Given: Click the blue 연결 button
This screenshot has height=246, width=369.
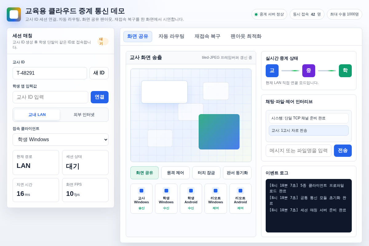Looking at the screenshot, I should tap(100, 97).
